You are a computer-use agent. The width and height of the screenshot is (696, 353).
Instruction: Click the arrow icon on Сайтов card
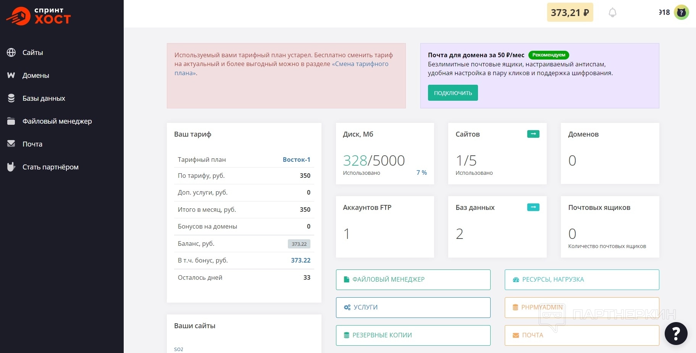click(x=533, y=134)
